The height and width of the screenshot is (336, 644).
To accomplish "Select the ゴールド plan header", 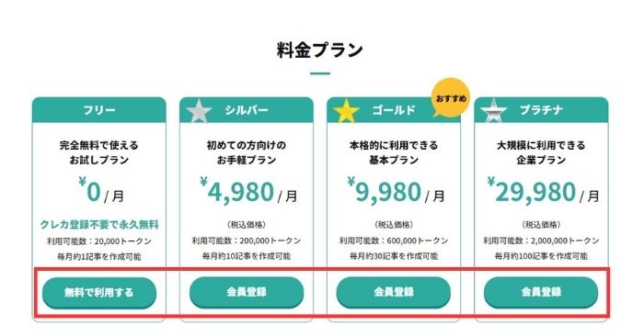I will pyautogui.click(x=394, y=110).
